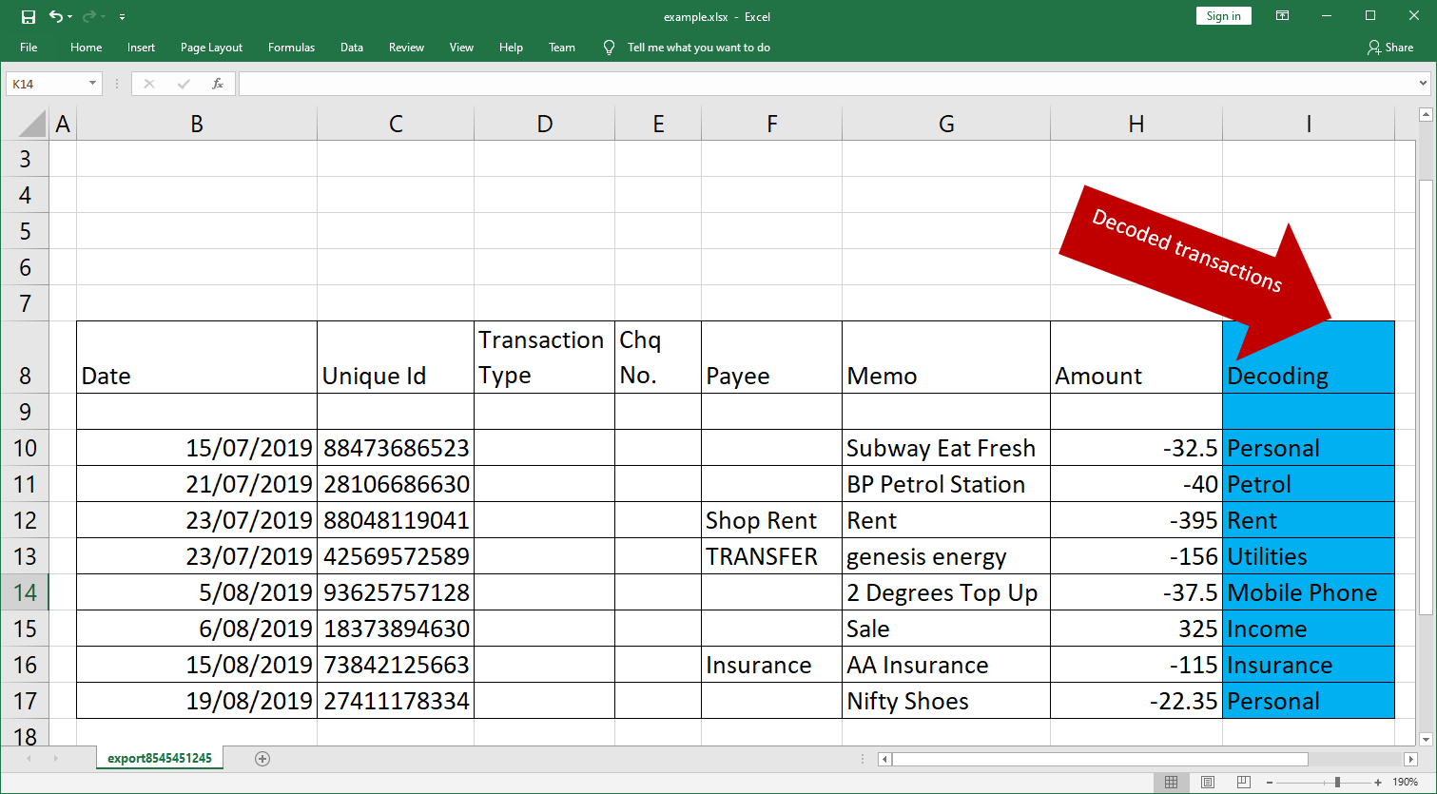Add a new sheet with the plus button
1437x794 pixels.
coord(262,758)
